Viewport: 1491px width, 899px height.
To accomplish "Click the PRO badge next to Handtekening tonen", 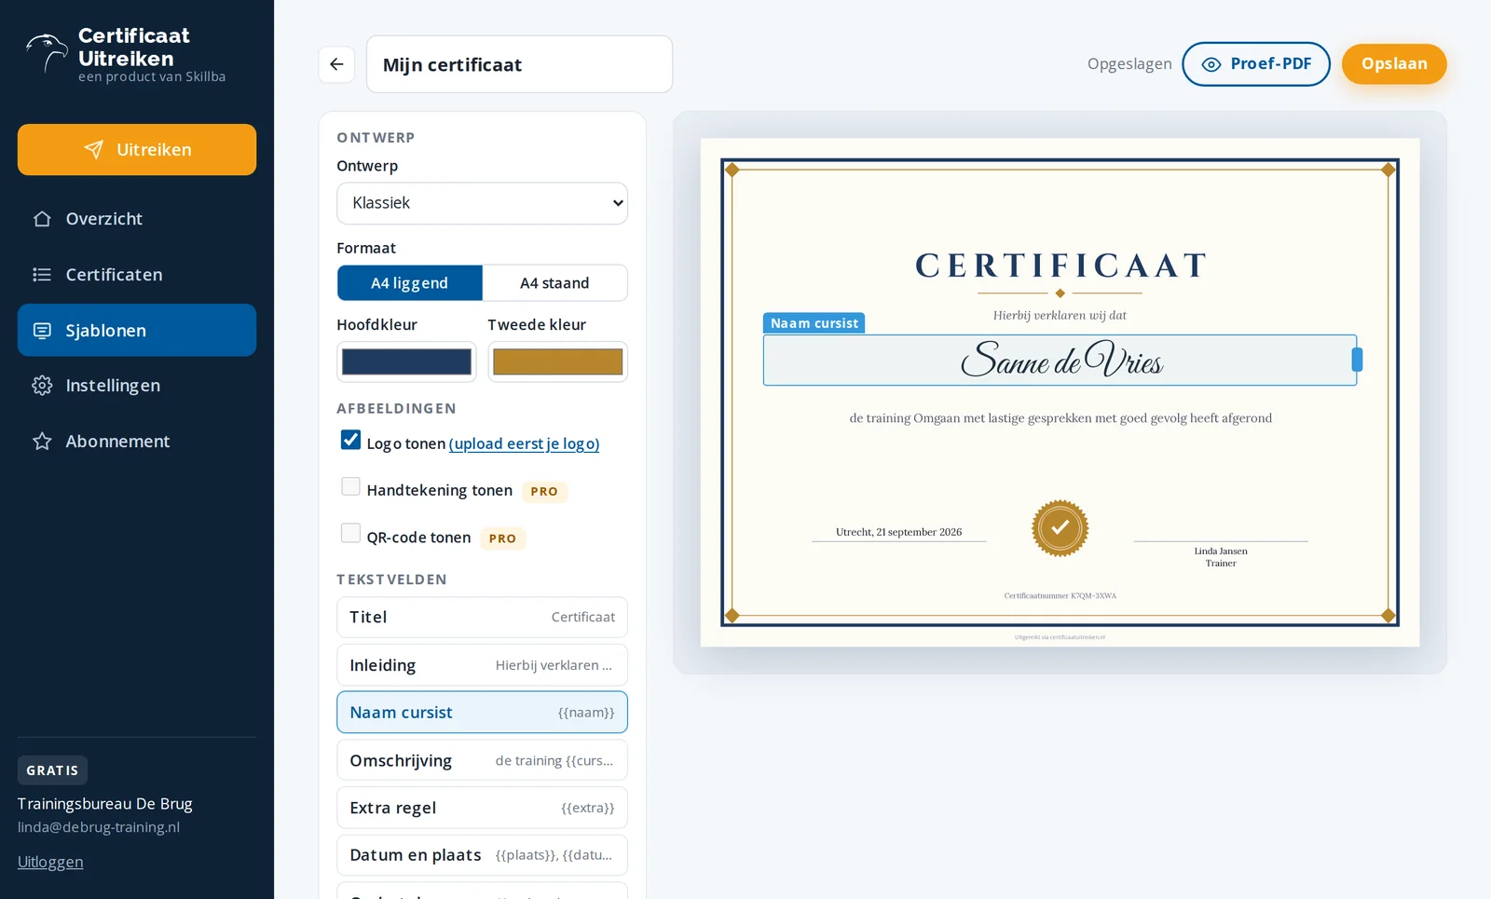I will coord(544,491).
